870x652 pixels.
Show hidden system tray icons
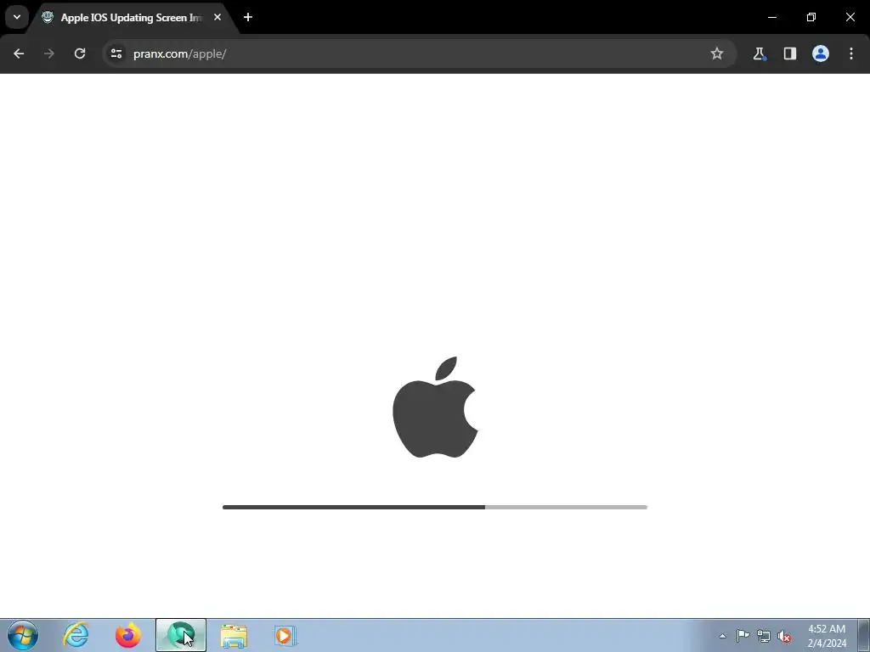(x=722, y=636)
